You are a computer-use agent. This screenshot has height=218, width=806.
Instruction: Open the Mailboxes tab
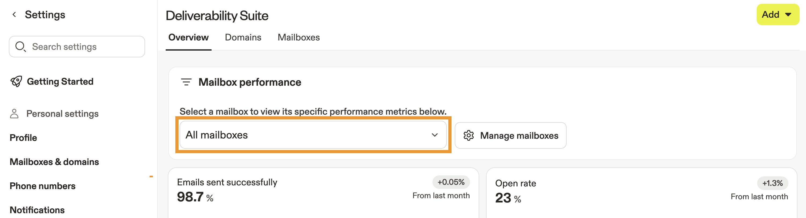[298, 37]
